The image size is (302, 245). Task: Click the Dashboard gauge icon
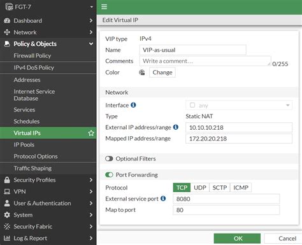pos(7,20)
